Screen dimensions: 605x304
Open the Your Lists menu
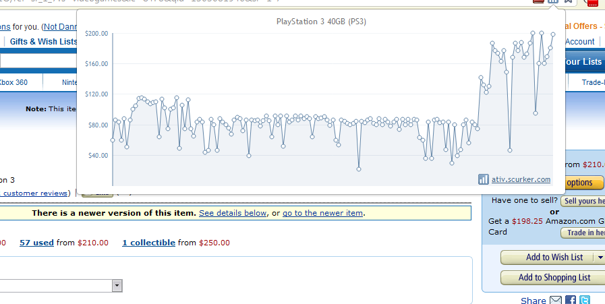coord(583,62)
